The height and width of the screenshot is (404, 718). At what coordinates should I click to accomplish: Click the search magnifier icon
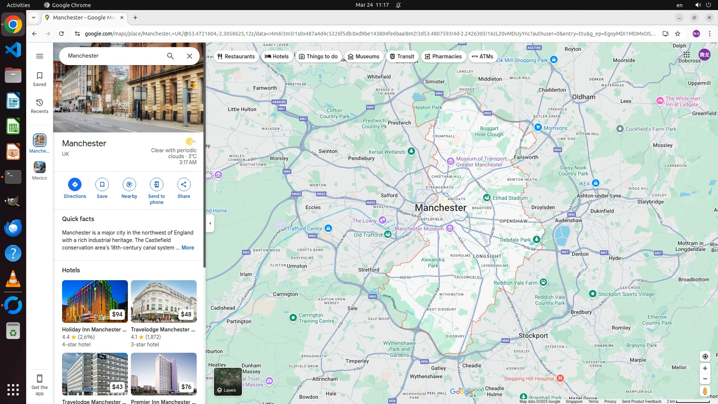pos(170,56)
